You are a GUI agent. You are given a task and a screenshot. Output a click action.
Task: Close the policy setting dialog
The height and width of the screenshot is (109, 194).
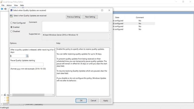[109, 10]
